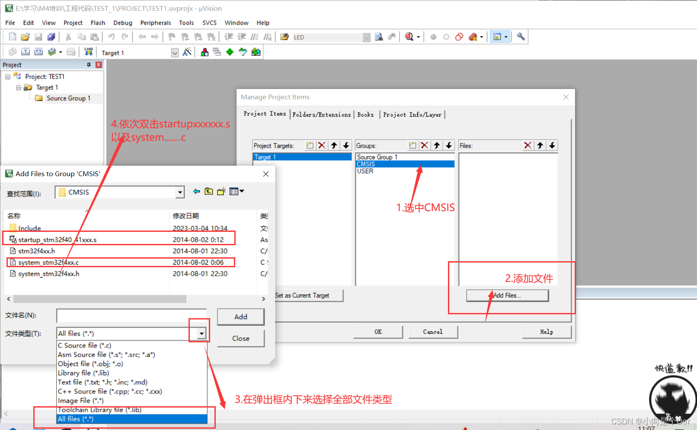Viewport: 697px width, 430px height.
Task: Open the LED find text dropdown
Action: (x=367, y=37)
